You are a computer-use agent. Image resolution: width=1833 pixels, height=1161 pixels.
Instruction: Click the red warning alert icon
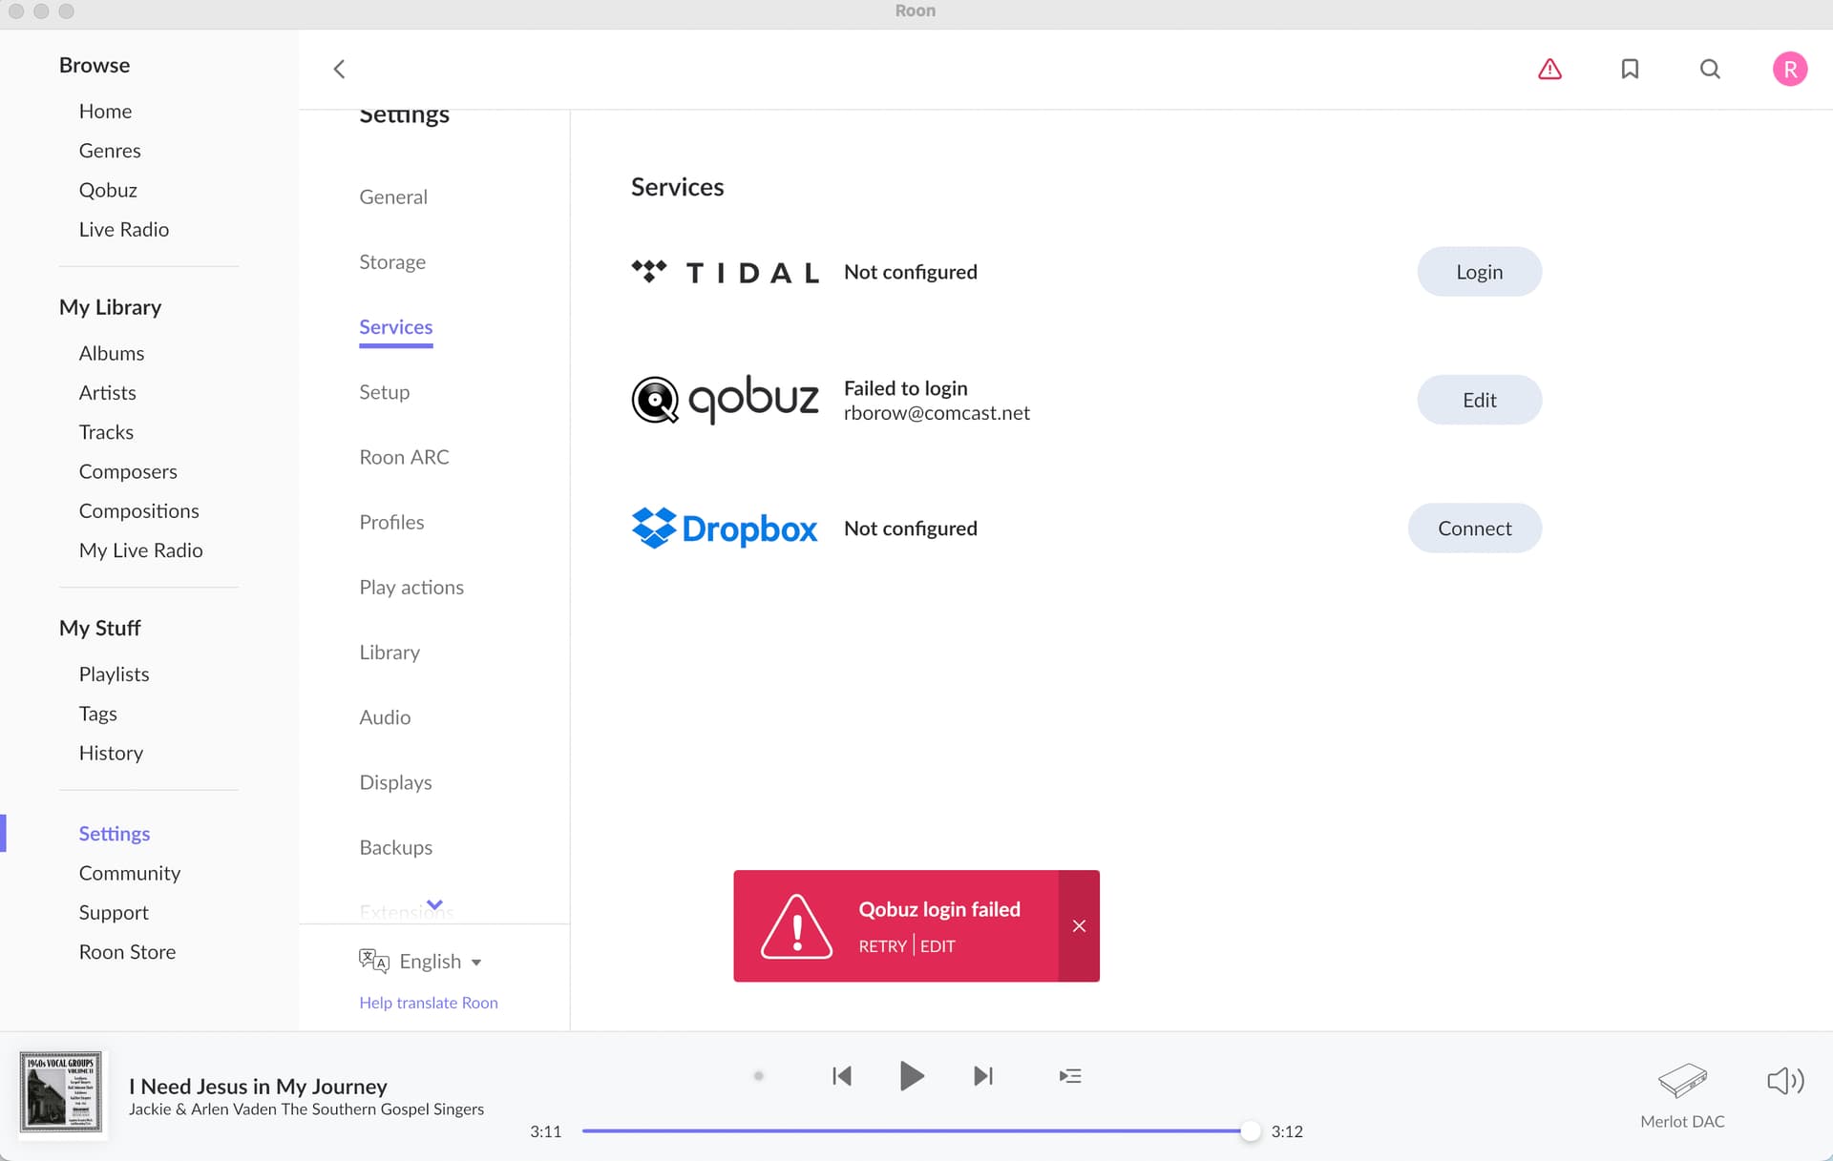pyautogui.click(x=1549, y=69)
